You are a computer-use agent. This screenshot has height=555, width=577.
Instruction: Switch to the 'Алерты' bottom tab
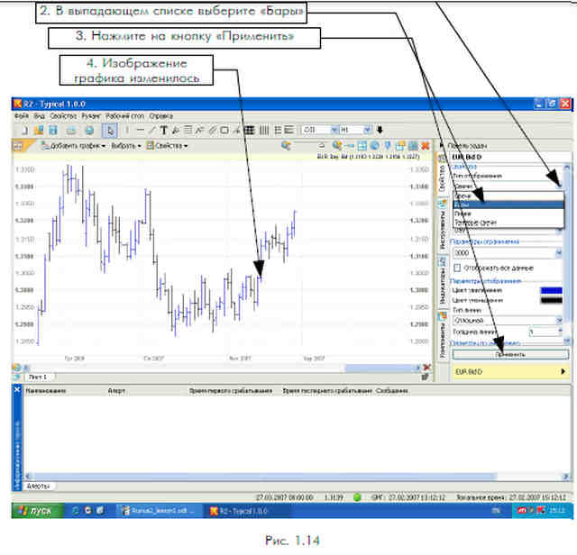click(x=38, y=487)
